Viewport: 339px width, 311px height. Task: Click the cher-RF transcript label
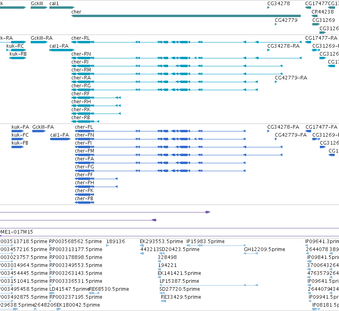(80, 94)
